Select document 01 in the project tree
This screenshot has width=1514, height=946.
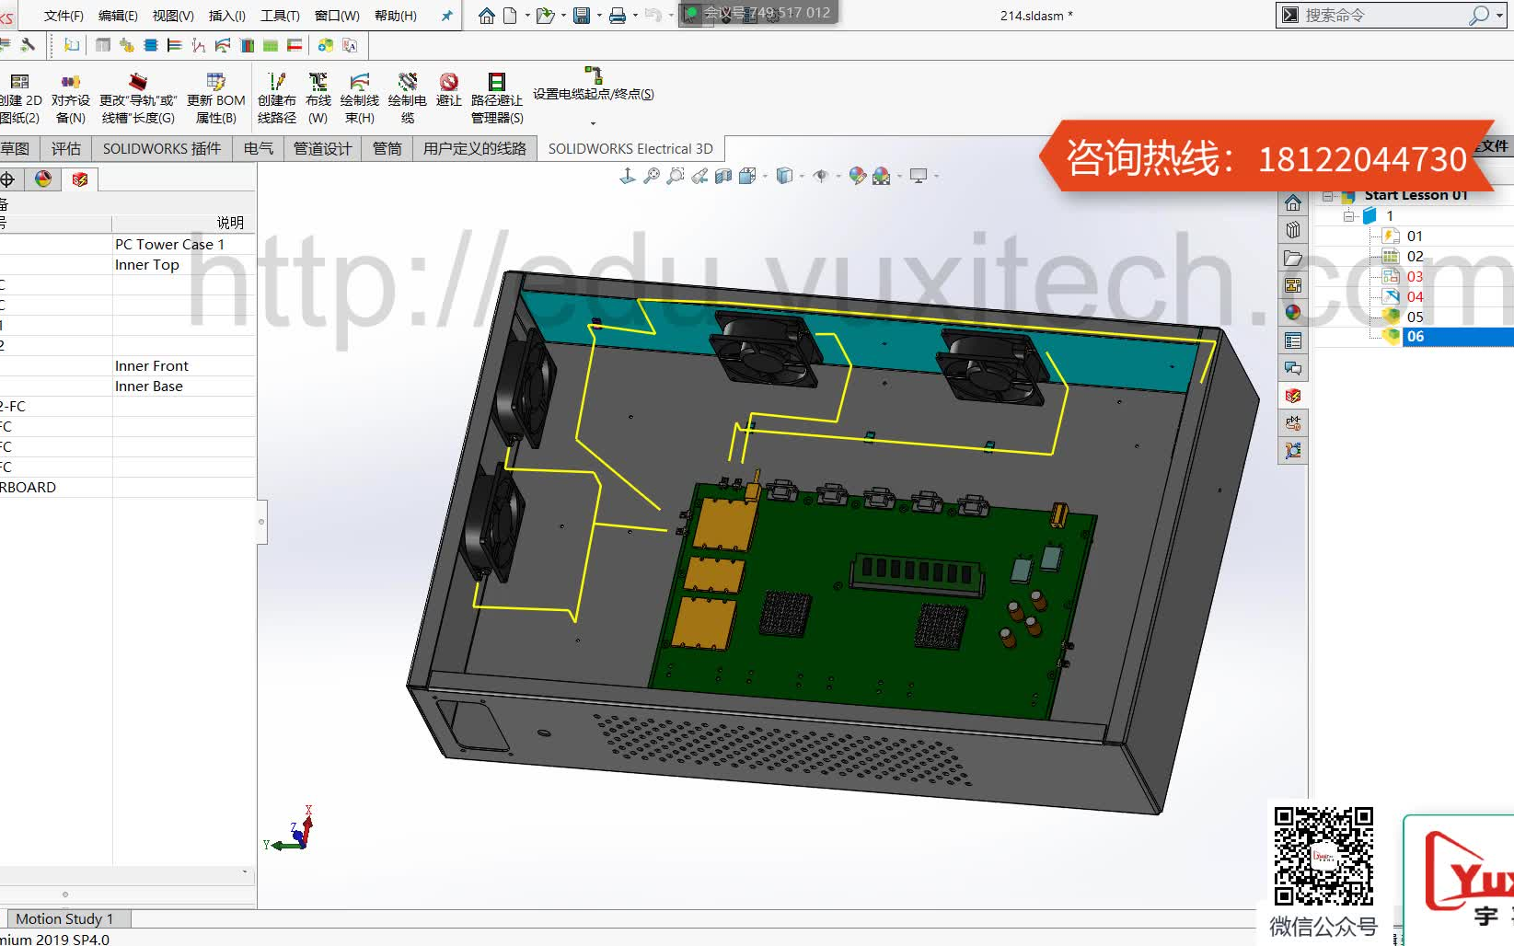pos(1414,236)
